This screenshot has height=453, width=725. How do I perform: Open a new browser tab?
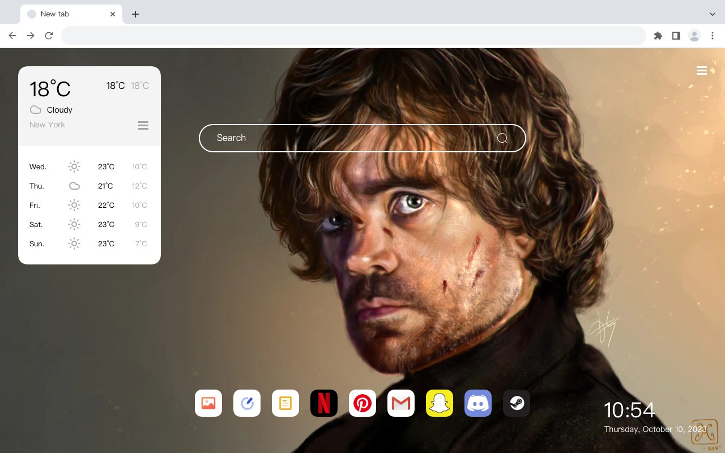tap(135, 14)
